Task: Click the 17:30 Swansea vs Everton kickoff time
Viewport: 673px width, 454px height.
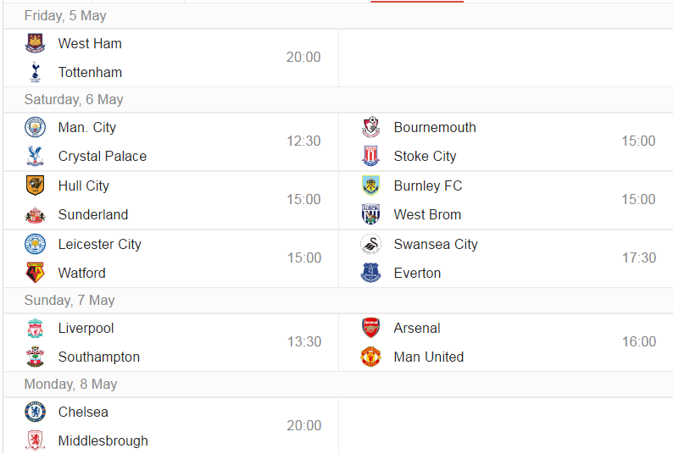Action: pos(639,257)
